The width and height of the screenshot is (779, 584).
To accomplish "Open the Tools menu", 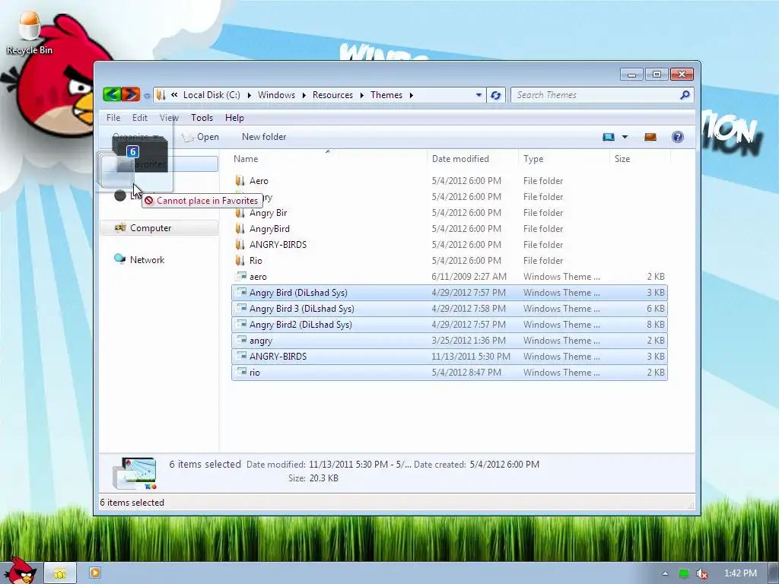I will [202, 118].
